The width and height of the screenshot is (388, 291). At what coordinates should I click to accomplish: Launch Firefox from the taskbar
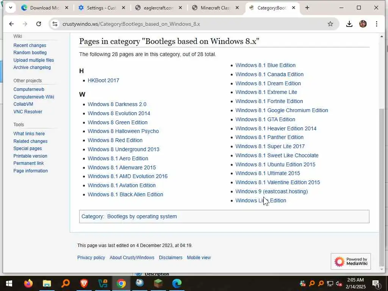pos(28,283)
